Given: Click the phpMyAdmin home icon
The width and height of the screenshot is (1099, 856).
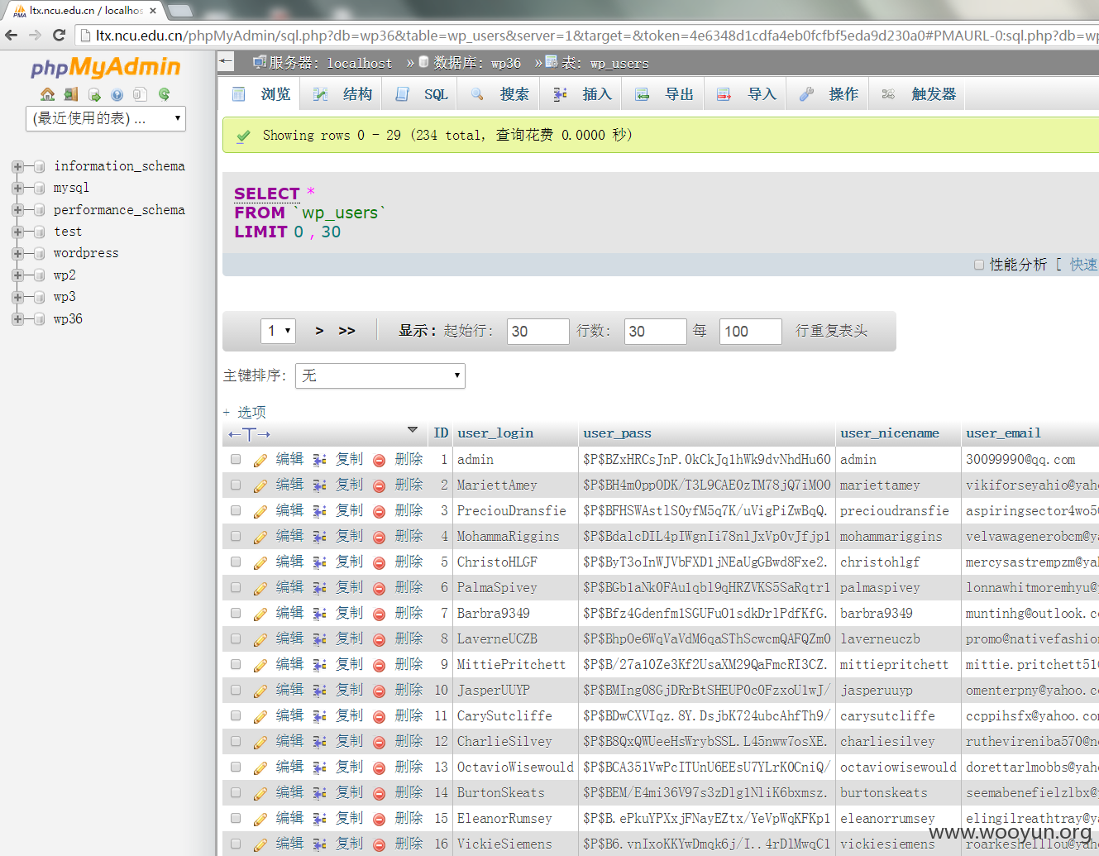Looking at the screenshot, I should coord(48,94).
